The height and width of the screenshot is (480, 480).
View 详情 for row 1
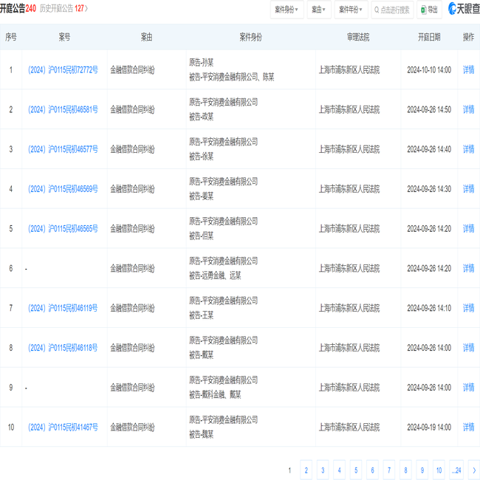(468, 70)
